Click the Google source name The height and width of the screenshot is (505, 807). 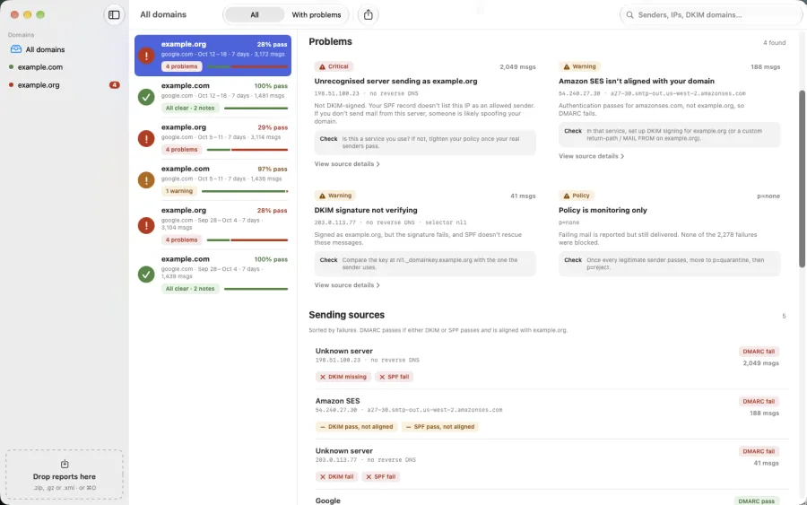pyautogui.click(x=328, y=501)
